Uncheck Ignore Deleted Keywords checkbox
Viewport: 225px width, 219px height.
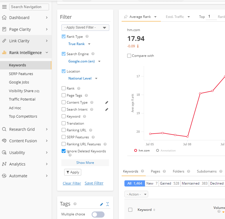64,151
